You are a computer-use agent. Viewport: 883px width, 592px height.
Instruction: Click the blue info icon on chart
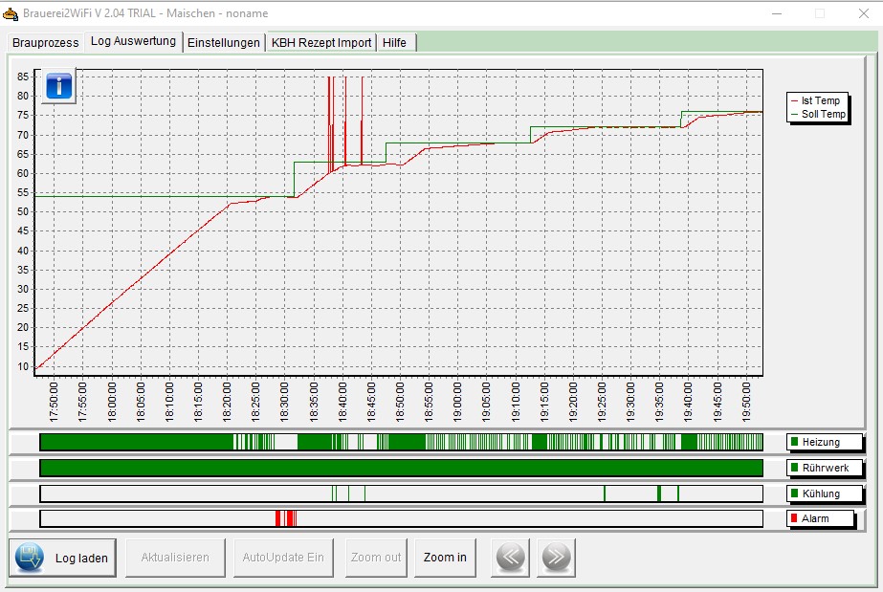coord(58,85)
